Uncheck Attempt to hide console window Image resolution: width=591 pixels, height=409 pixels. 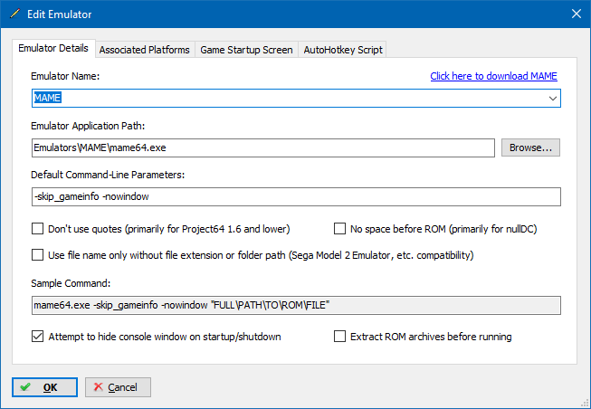point(37,337)
